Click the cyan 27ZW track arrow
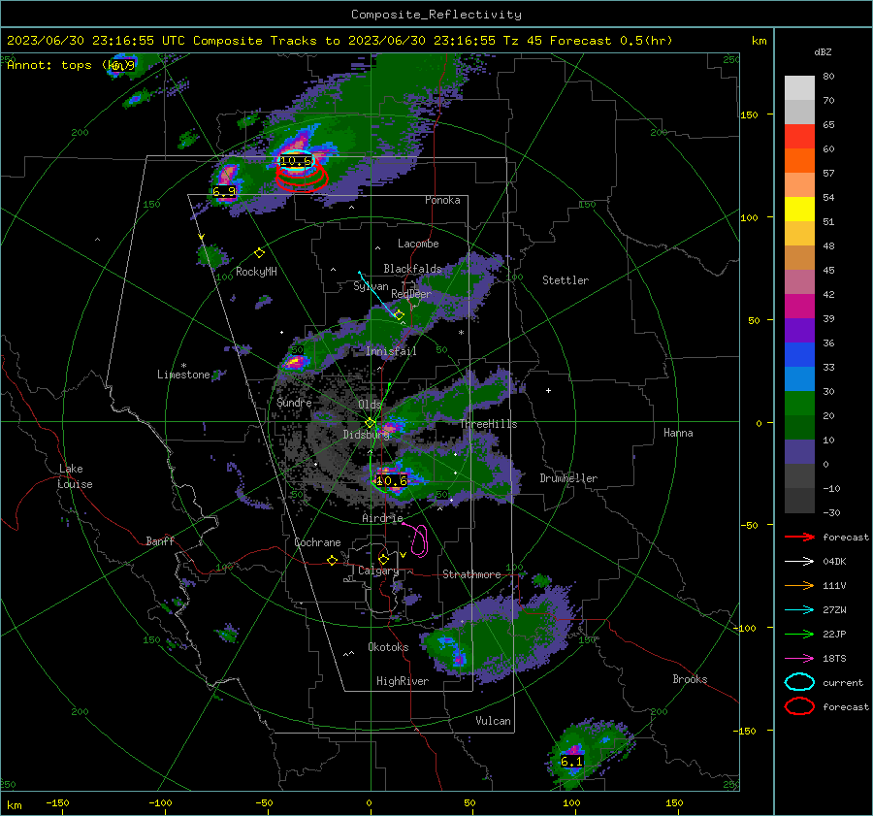This screenshot has width=873, height=816. click(799, 610)
